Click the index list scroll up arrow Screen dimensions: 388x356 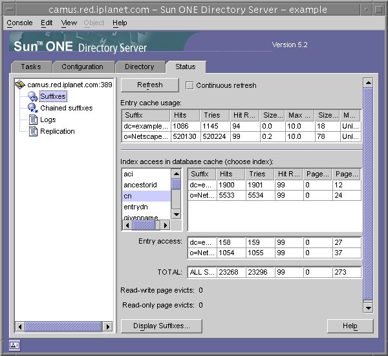(x=176, y=174)
